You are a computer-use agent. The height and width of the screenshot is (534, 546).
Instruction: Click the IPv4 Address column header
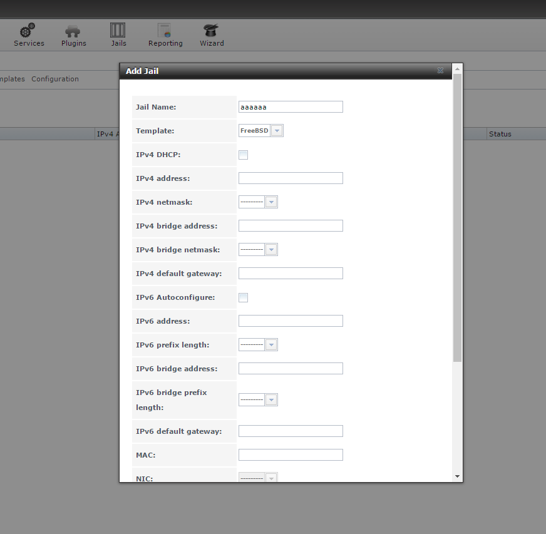click(x=107, y=134)
